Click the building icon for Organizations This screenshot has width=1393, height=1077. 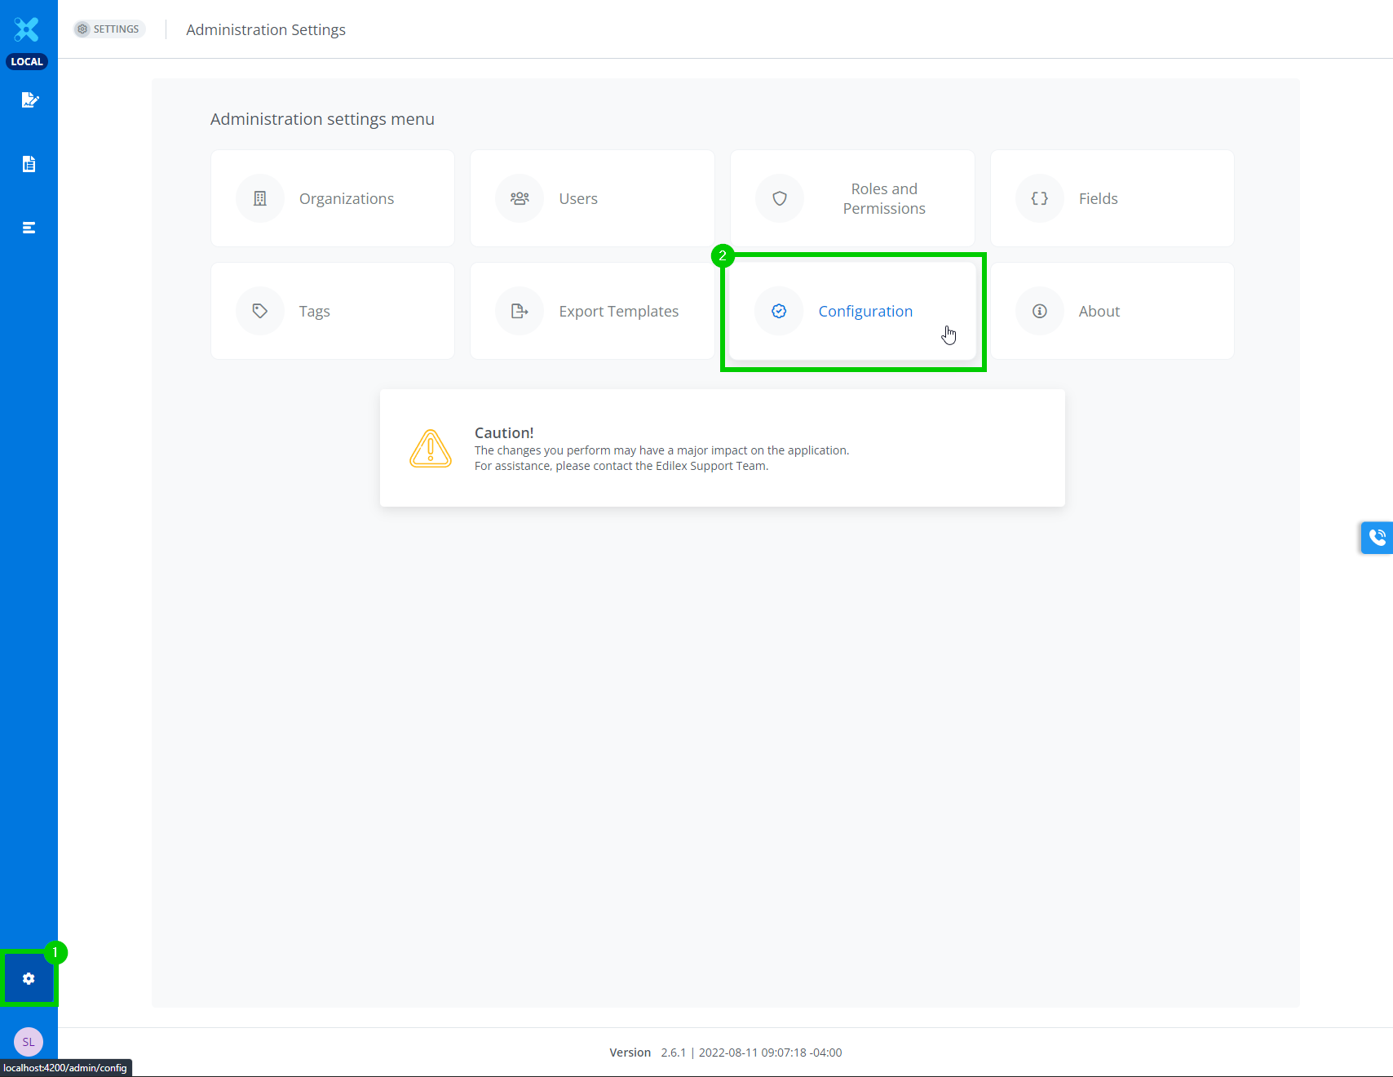tap(260, 198)
